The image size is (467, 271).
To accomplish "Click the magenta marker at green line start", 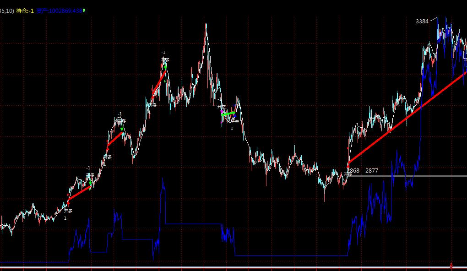I will 222,112.
